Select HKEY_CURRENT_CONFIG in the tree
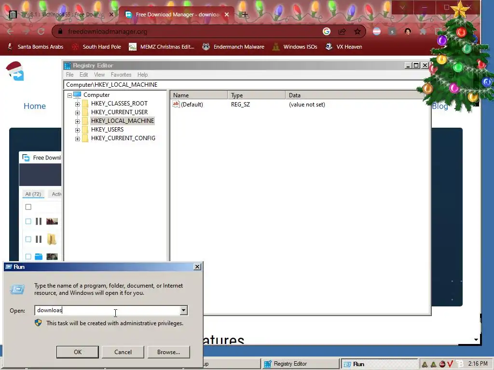494x370 pixels. tap(123, 138)
